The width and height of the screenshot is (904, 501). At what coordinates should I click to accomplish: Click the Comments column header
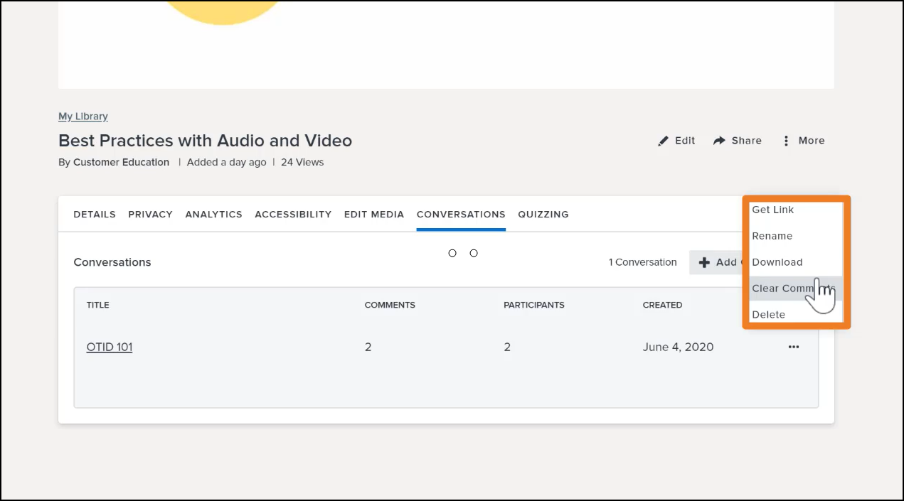point(390,305)
